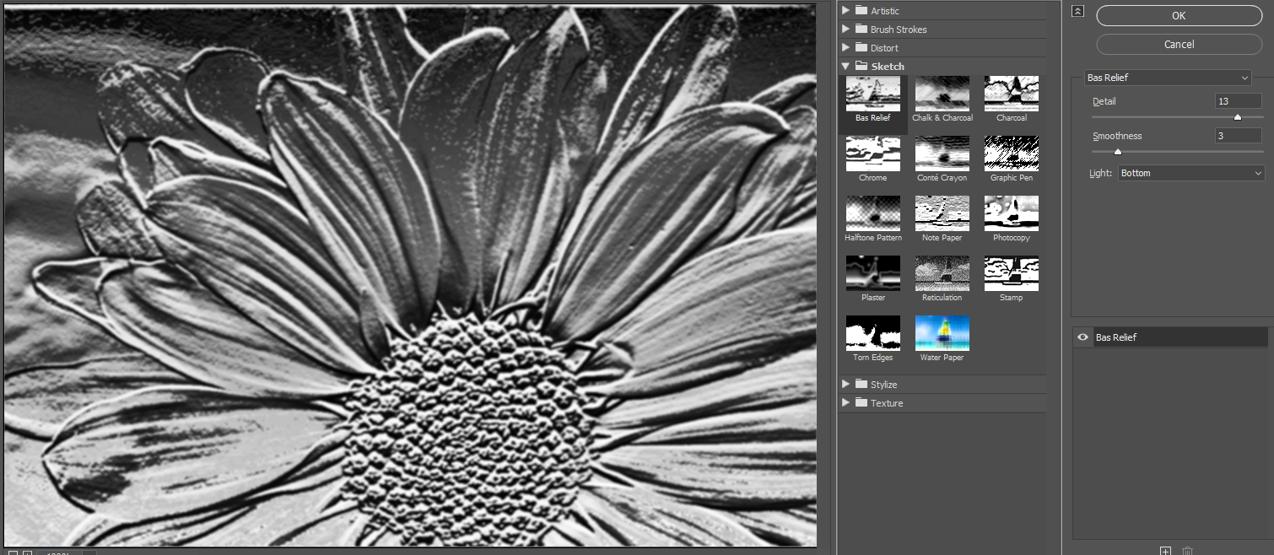
Task: Expand the Artistic filter folder
Action: click(x=846, y=10)
